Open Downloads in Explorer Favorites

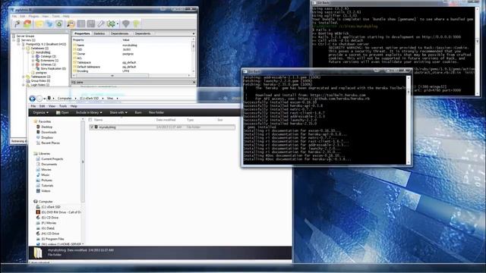coord(49,132)
